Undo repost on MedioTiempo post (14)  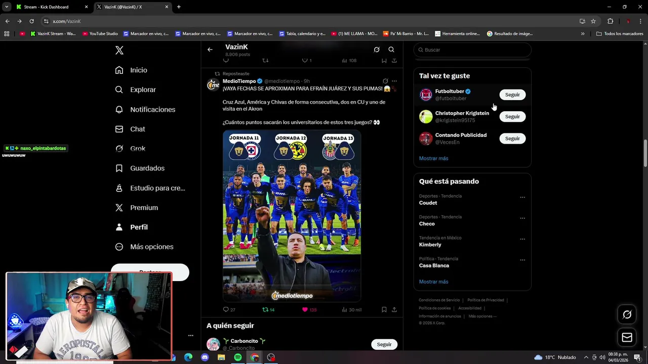click(268, 309)
